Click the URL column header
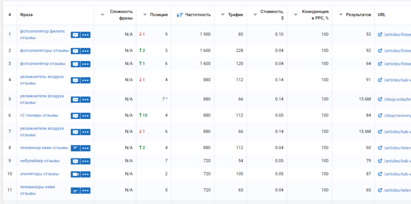The width and height of the screenshot is (411, 204). (382, 15)
